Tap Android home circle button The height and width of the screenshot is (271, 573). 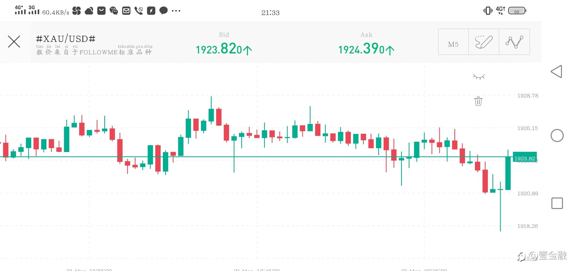point(557,135)
